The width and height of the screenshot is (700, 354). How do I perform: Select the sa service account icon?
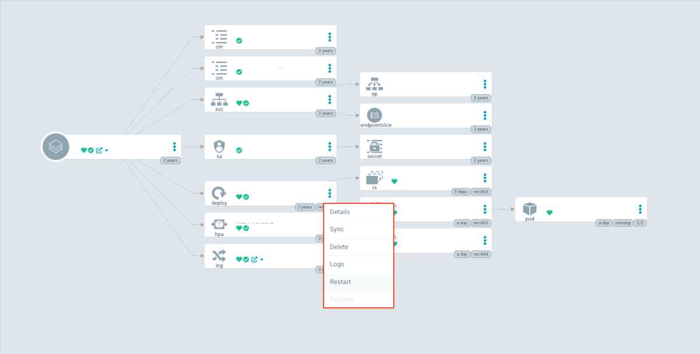219,146
